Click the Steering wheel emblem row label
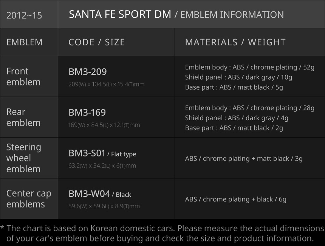This screenshot has height=246, width=325. point(24,158)
